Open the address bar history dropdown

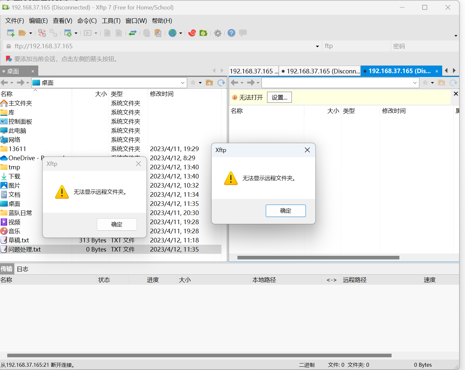tap(317, 46)
